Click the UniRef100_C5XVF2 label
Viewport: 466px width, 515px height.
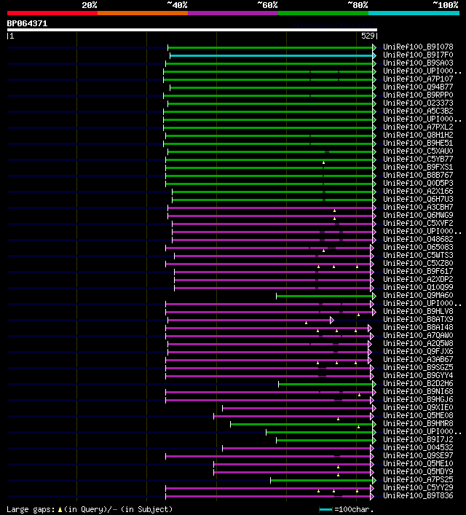pyautogui.click(x=418, y=224)
